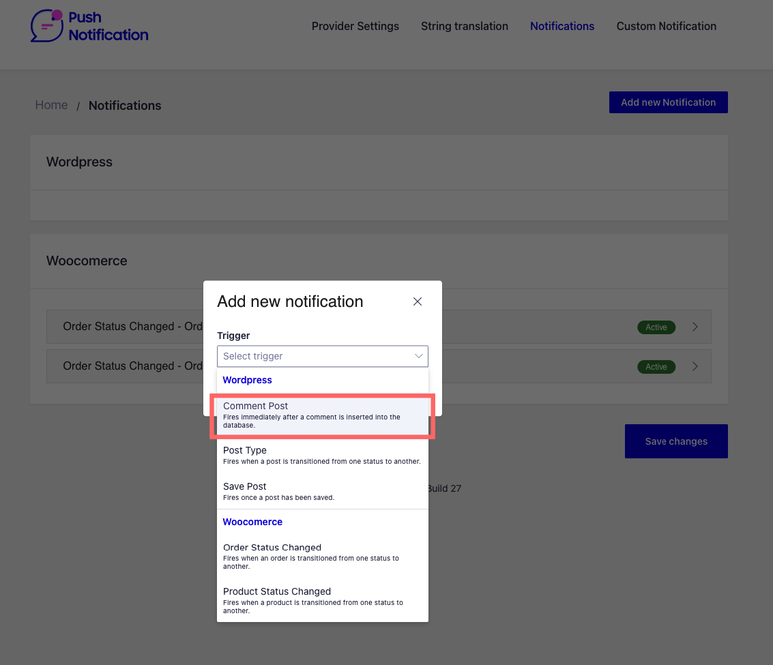Close the Add new notification modal

418,301
